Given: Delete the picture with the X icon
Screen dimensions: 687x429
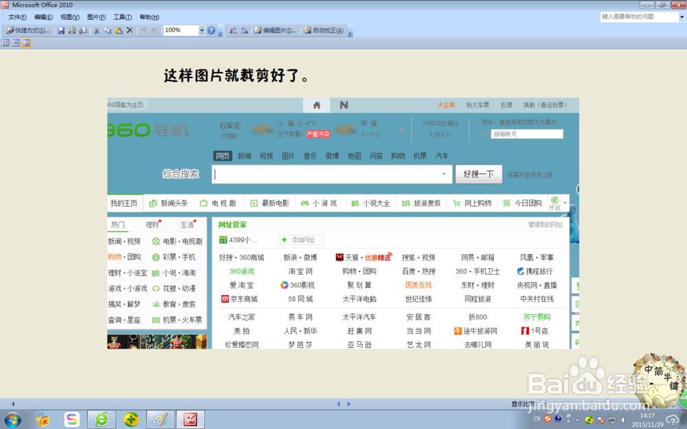Looking at the screenshot, I should pos(129,30).
